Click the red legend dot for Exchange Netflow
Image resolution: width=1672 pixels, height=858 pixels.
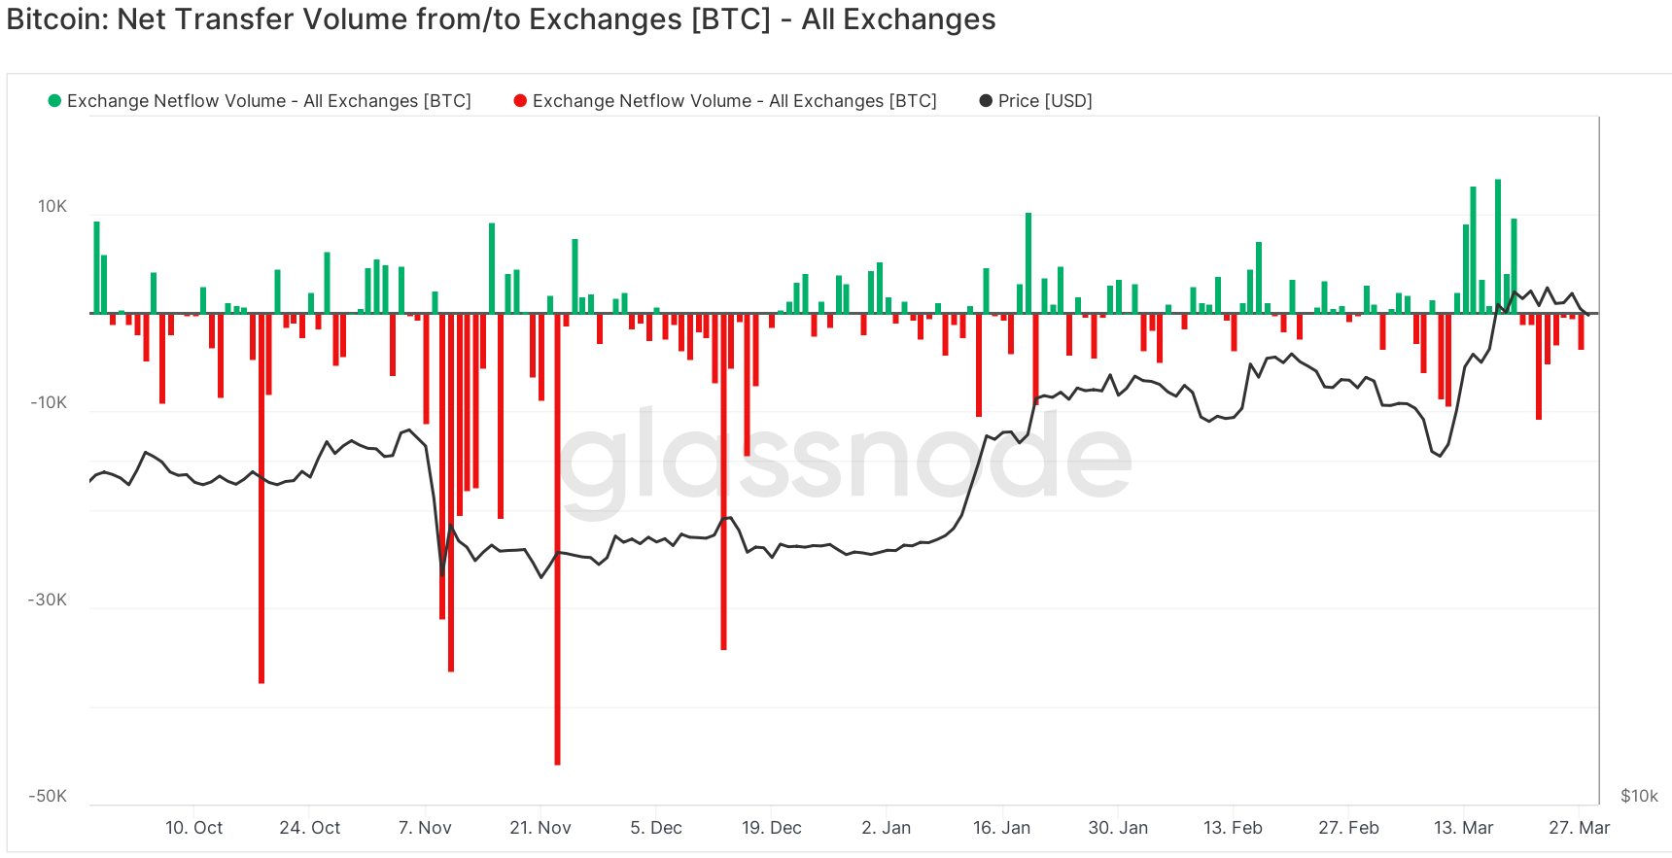tap(521, 101)
